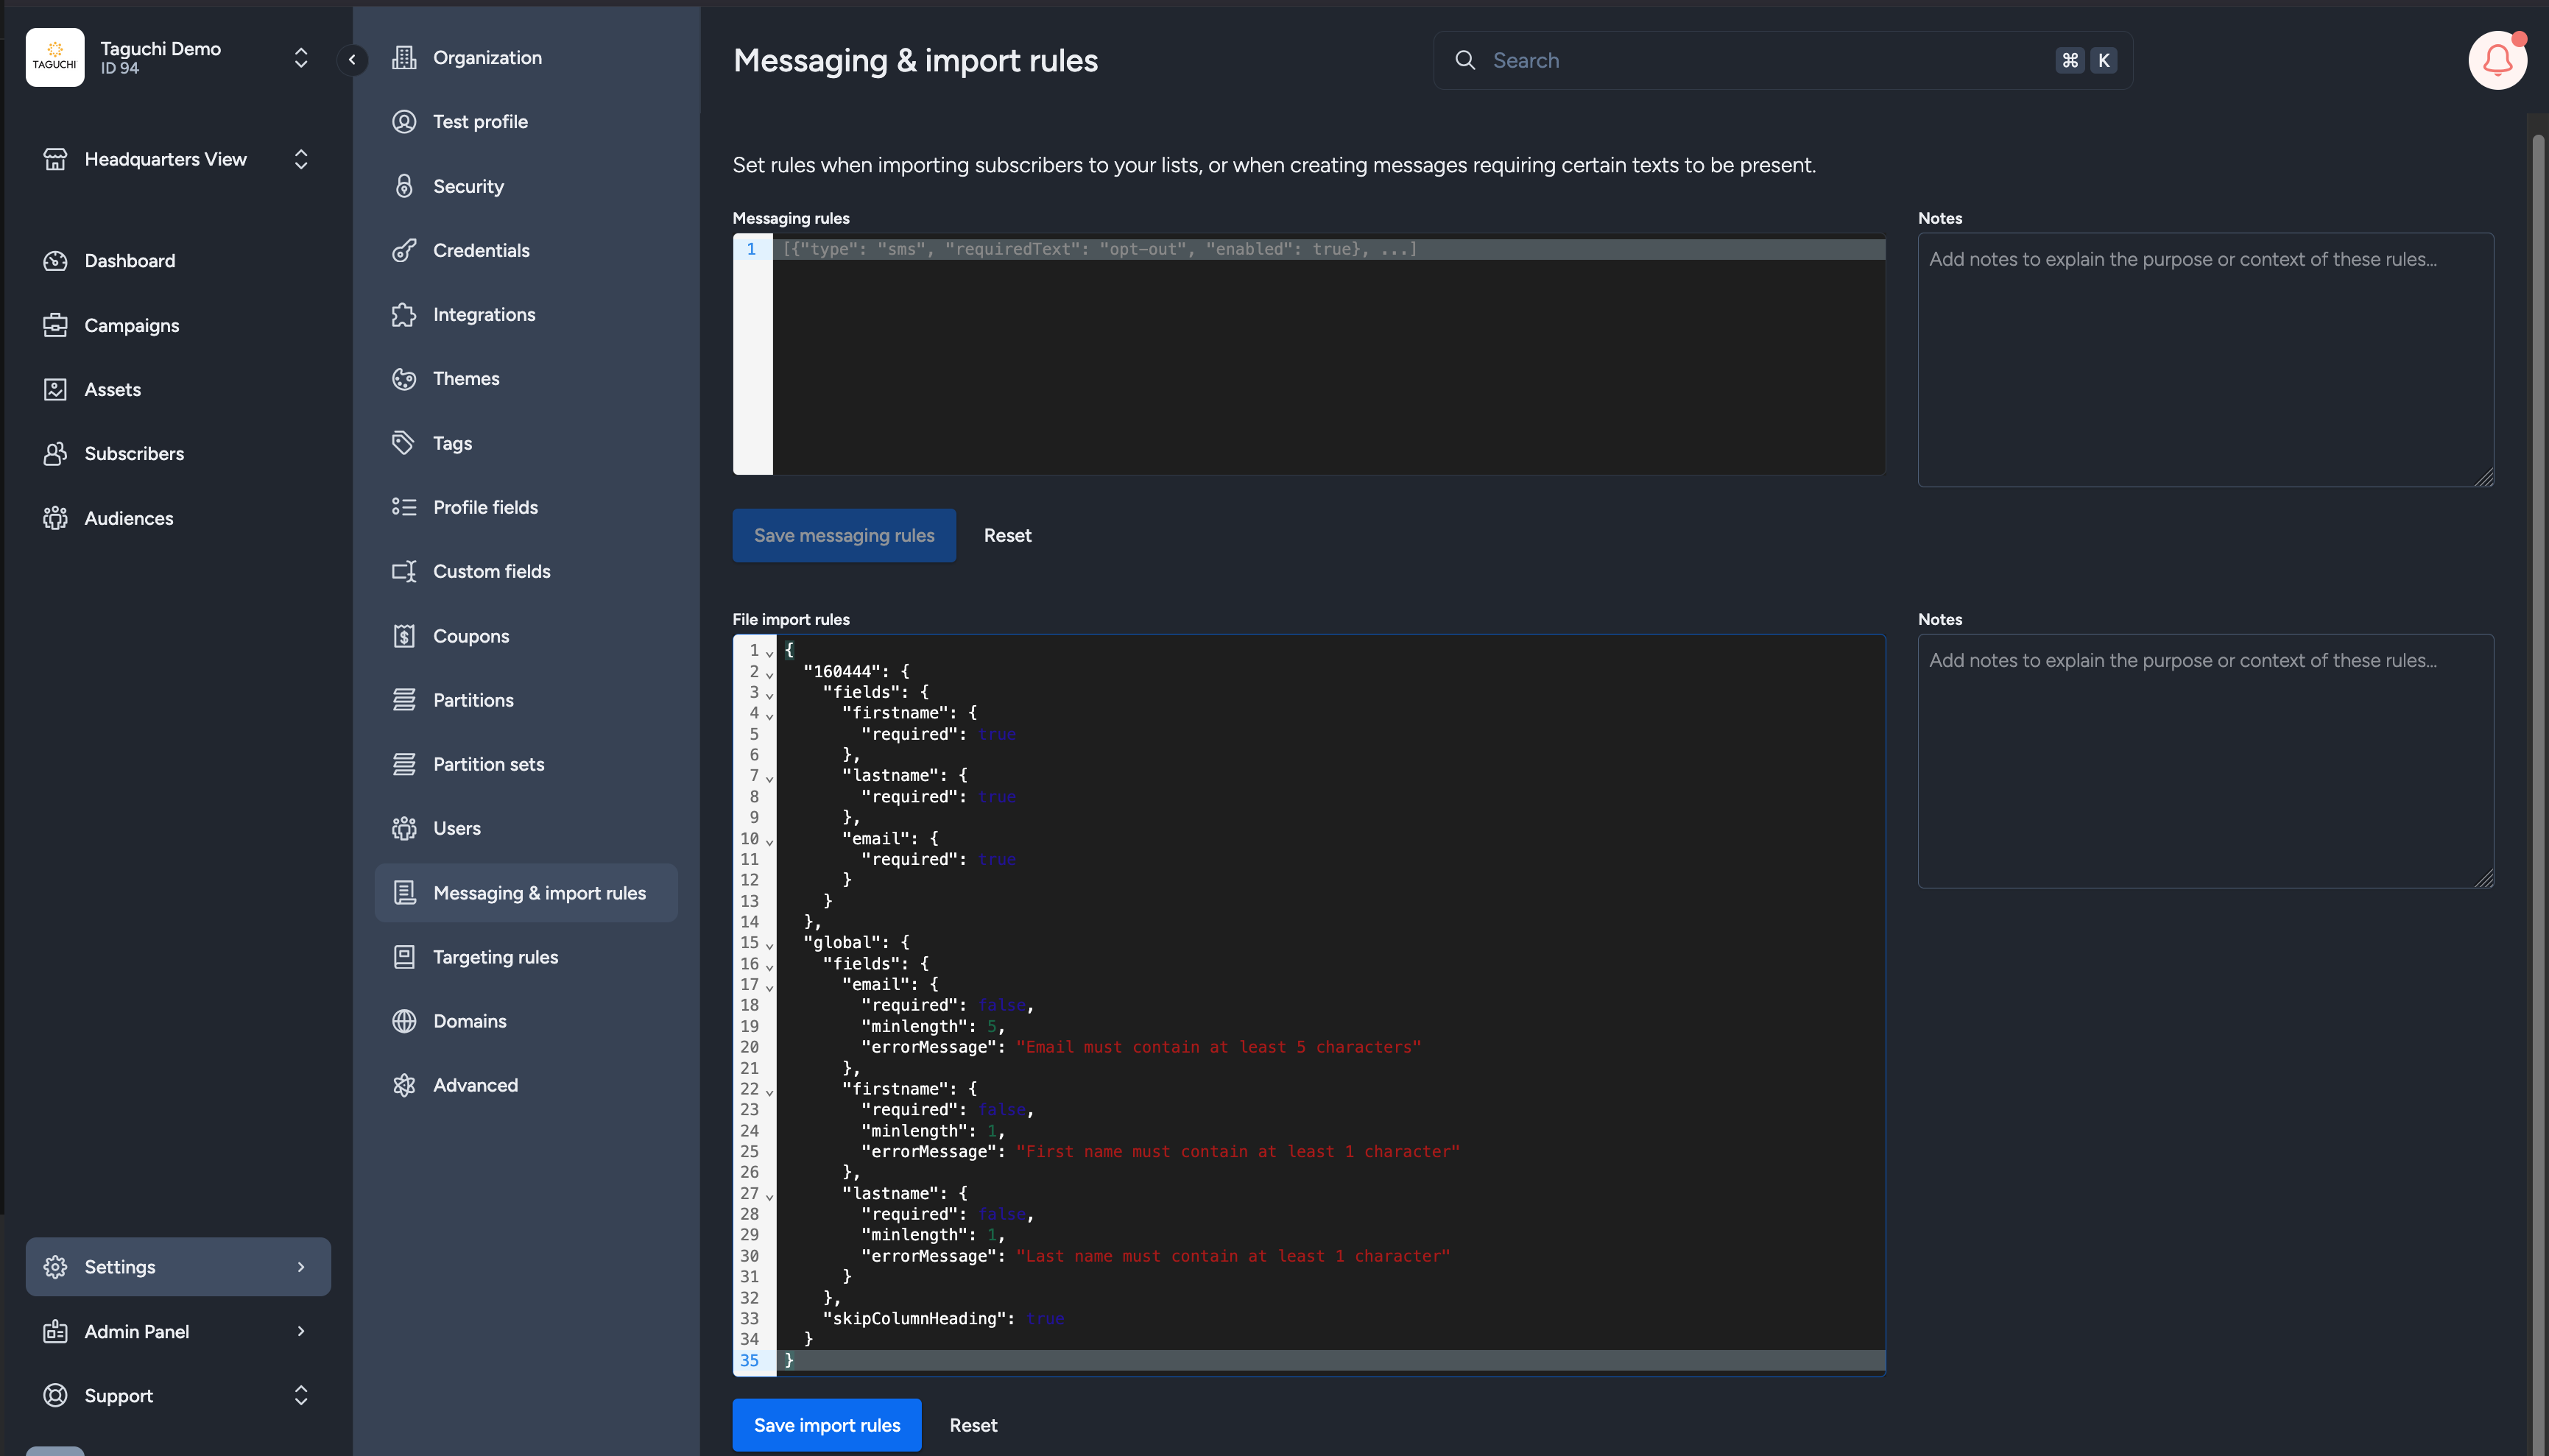Click the "Email must contain at least 5 characters" string
Viewport: 2549px width, 1456px height.
point(1218,1047)
